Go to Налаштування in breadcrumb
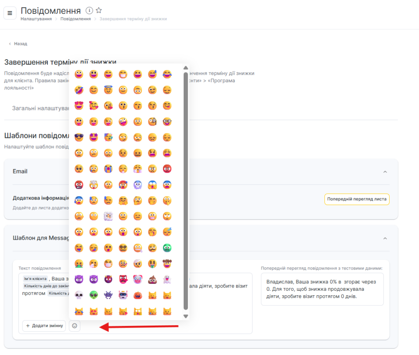Screen dimensions: 419x355 click(36, 19)
